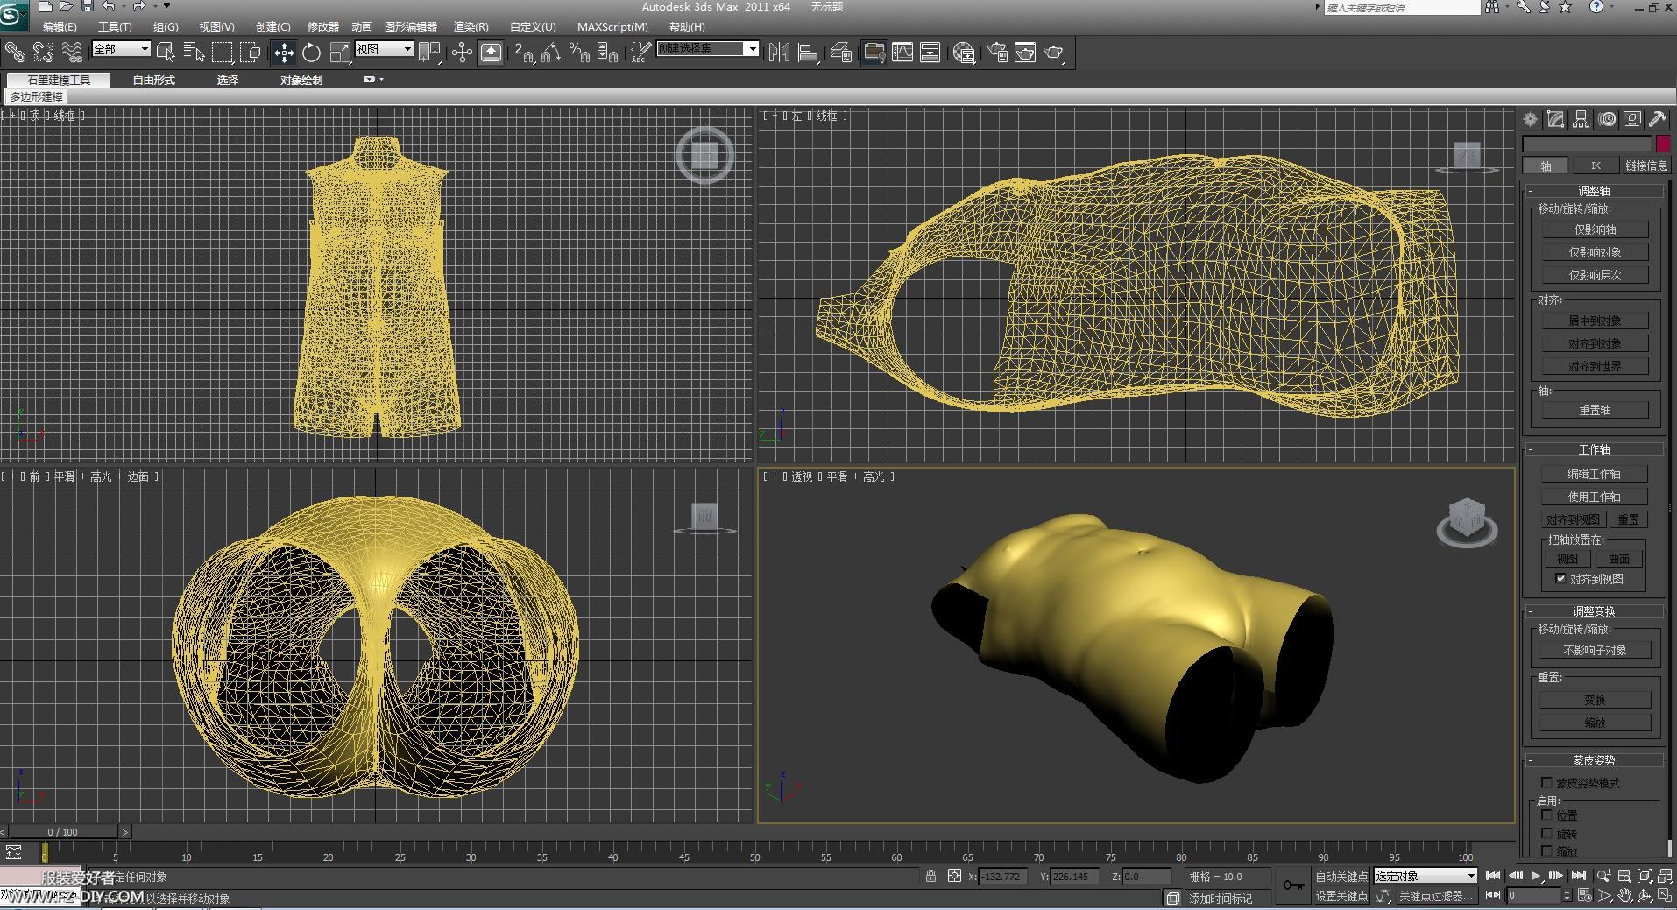Click the Mirror tool icon
Image resolution: width=1677 pixels, height=910 pixels.
tap(779, 53)
